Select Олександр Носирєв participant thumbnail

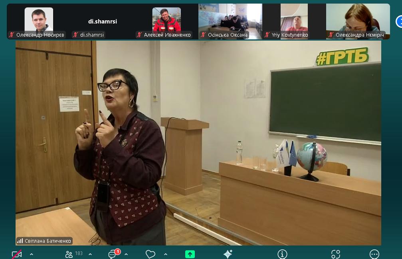[x=39, y=21]
